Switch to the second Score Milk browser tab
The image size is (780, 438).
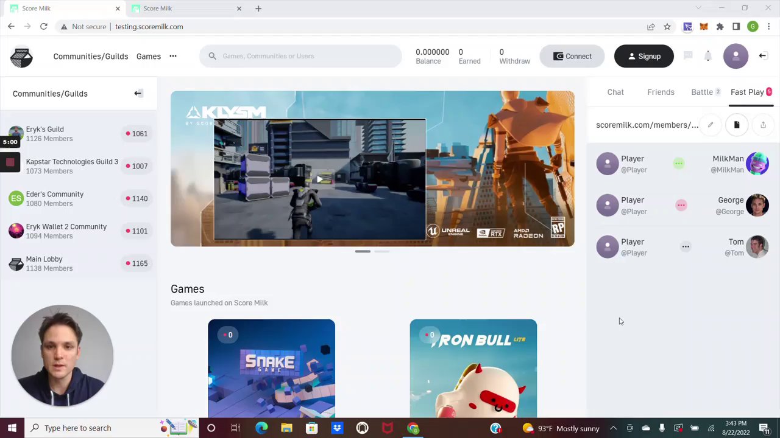(186, 9)
